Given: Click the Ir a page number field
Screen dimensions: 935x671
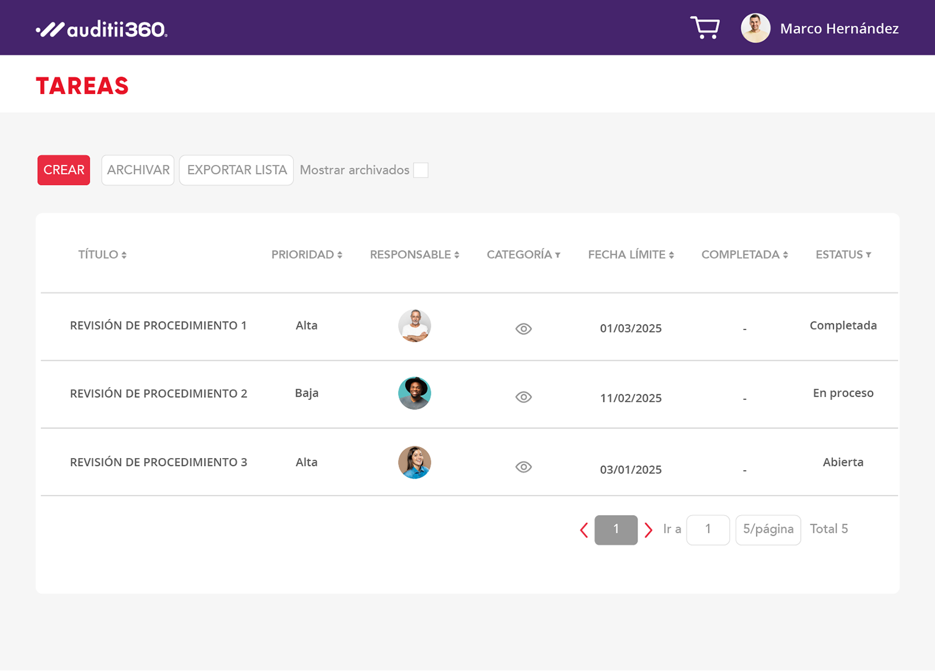Looking at the screenshot, I should pos(708,530).
